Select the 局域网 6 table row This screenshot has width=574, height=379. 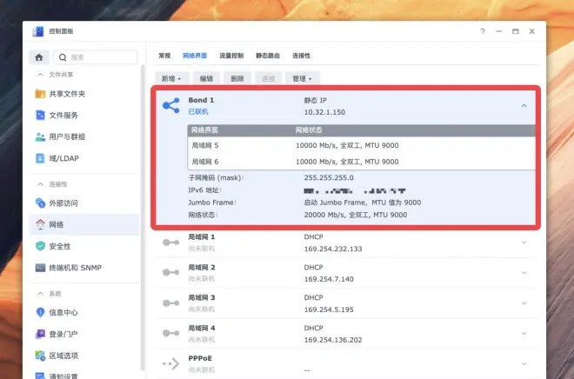(361, 162)
